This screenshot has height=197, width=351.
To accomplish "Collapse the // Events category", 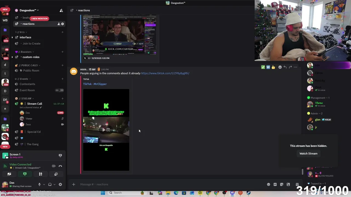I will [23, 79].
